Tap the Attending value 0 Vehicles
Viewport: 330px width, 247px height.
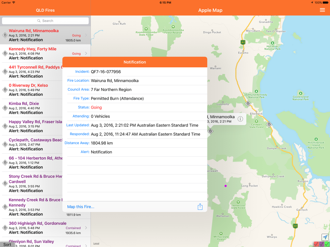[100, 116]
